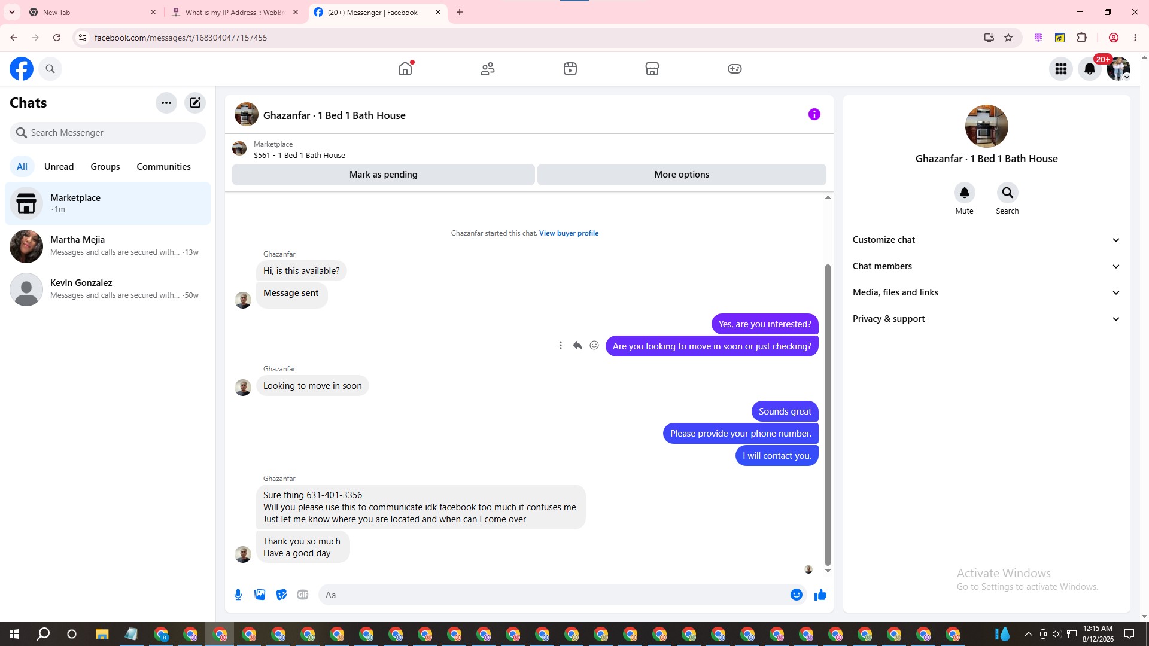The image size is (1149, 646).
Task: Open the Facebook menu grid icon
Action: tap(1061, 69)
